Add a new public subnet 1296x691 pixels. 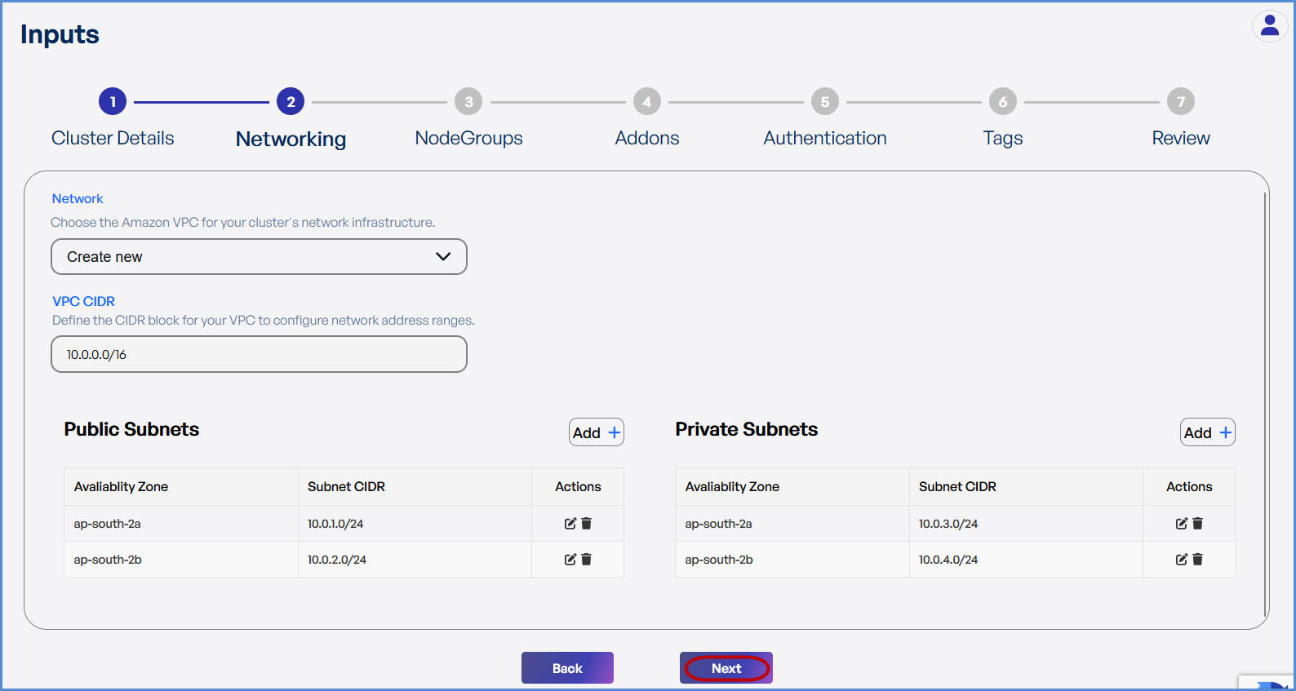coord(596,432)
